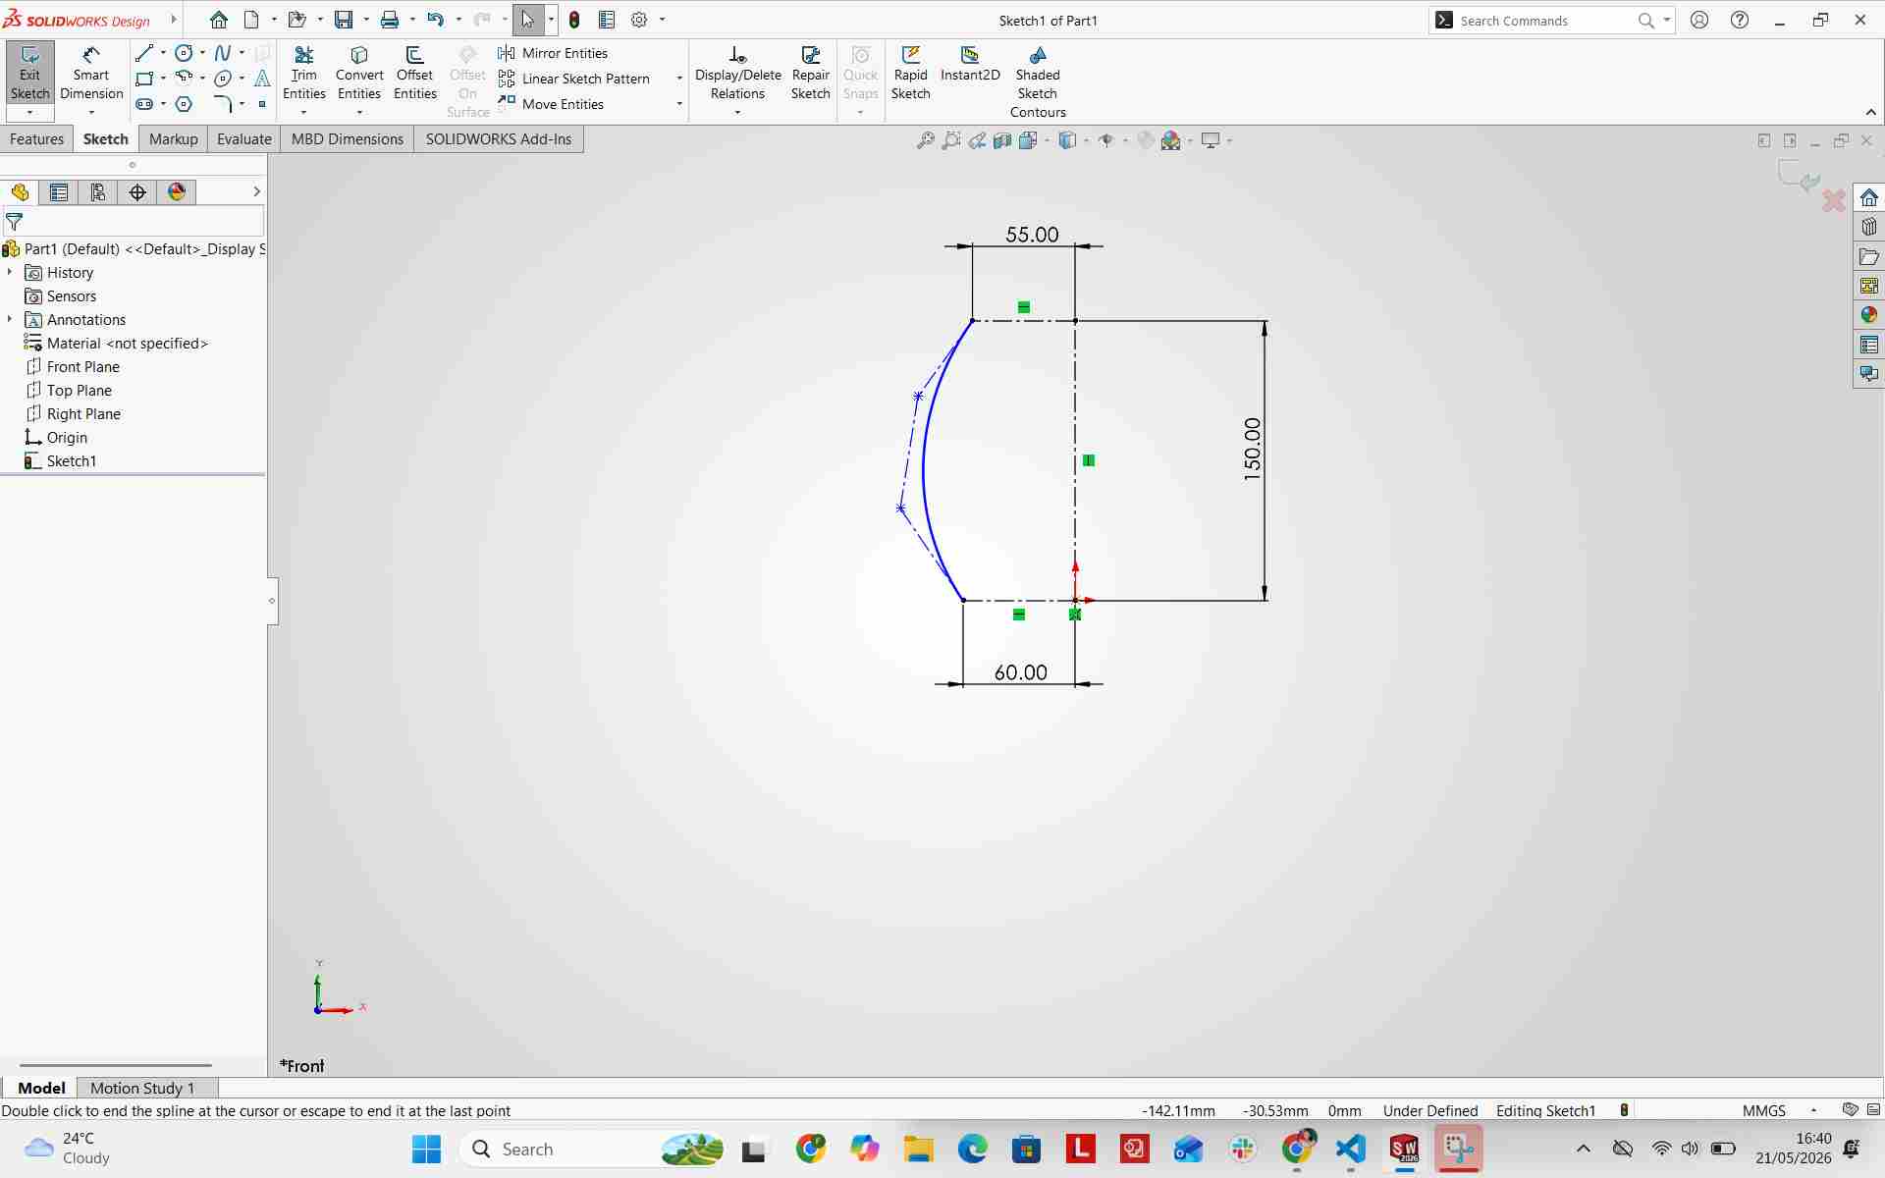Open Display/Delete Relations
Screen dimensions: 1885x1178
point(738,74)
